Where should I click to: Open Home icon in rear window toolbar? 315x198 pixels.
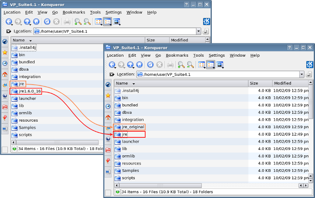36,22
